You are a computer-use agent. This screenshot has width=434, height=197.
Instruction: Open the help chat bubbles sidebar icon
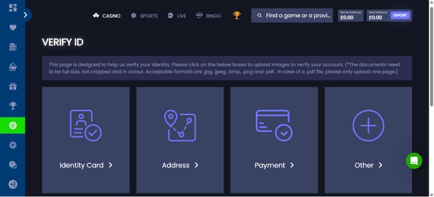[12, 164]
